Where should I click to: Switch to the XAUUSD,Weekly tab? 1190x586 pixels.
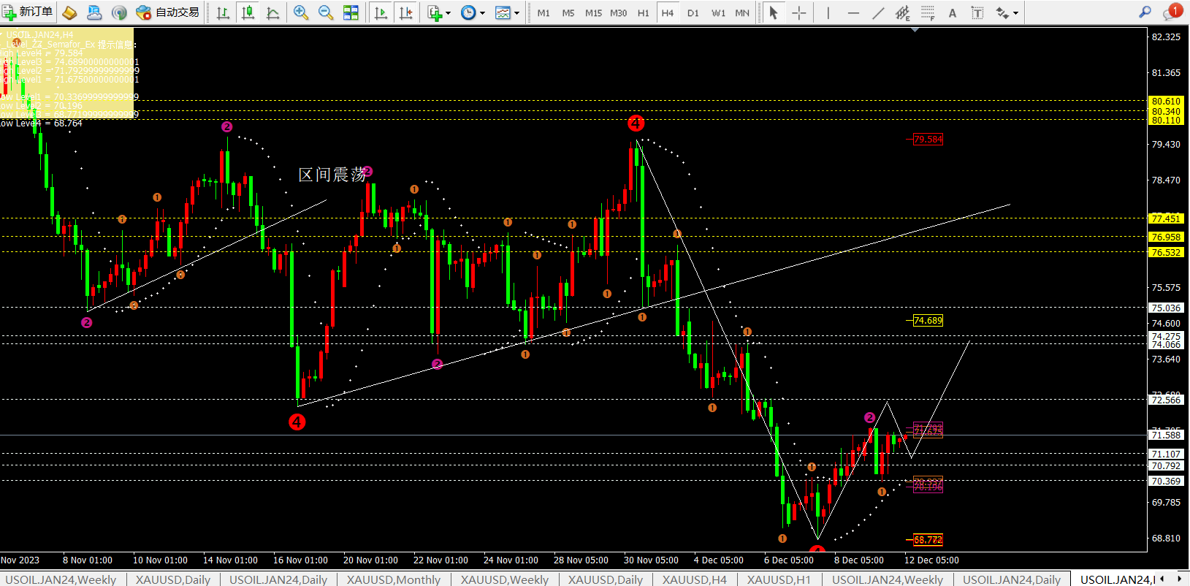(x=504, y=579)
